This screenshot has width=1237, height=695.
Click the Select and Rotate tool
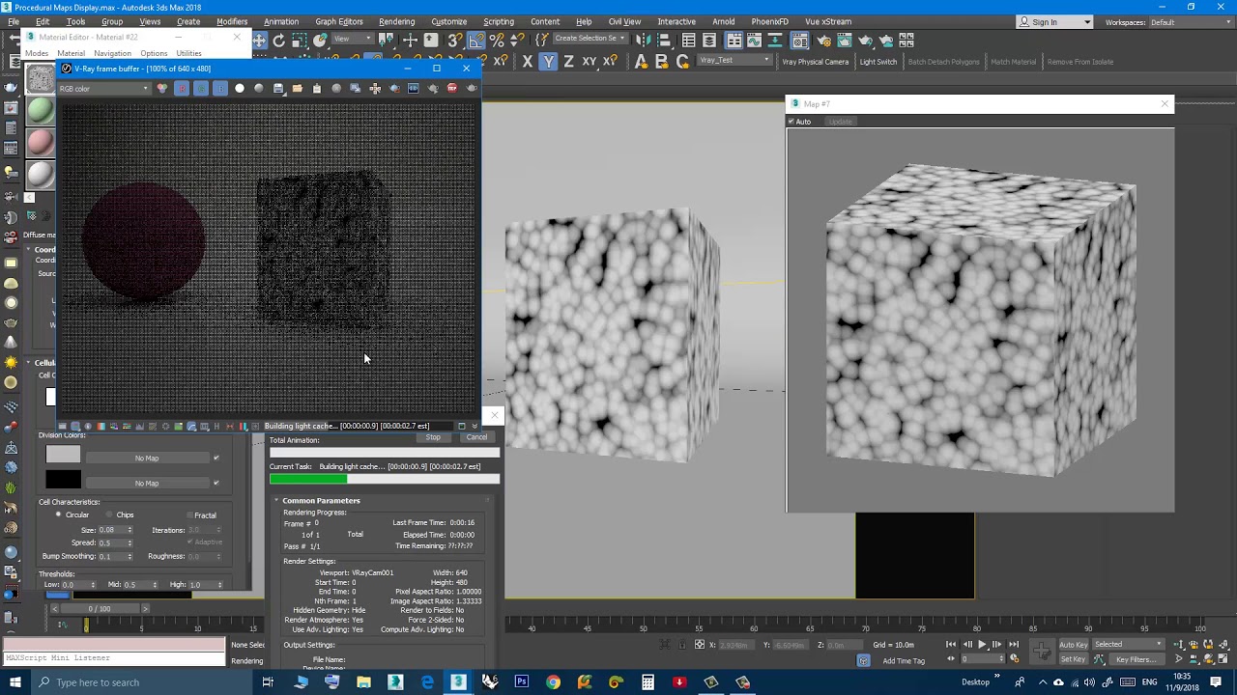point(279,41)
